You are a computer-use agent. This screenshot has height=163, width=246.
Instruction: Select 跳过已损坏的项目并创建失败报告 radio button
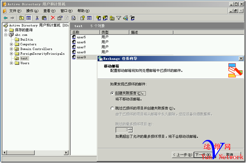point(112,108)
